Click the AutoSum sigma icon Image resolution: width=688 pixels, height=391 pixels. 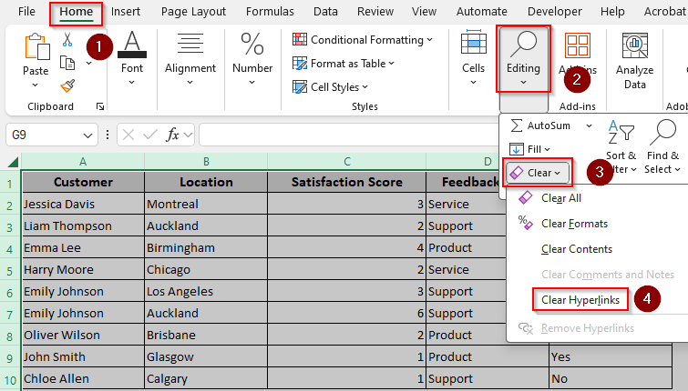[517, 125]
